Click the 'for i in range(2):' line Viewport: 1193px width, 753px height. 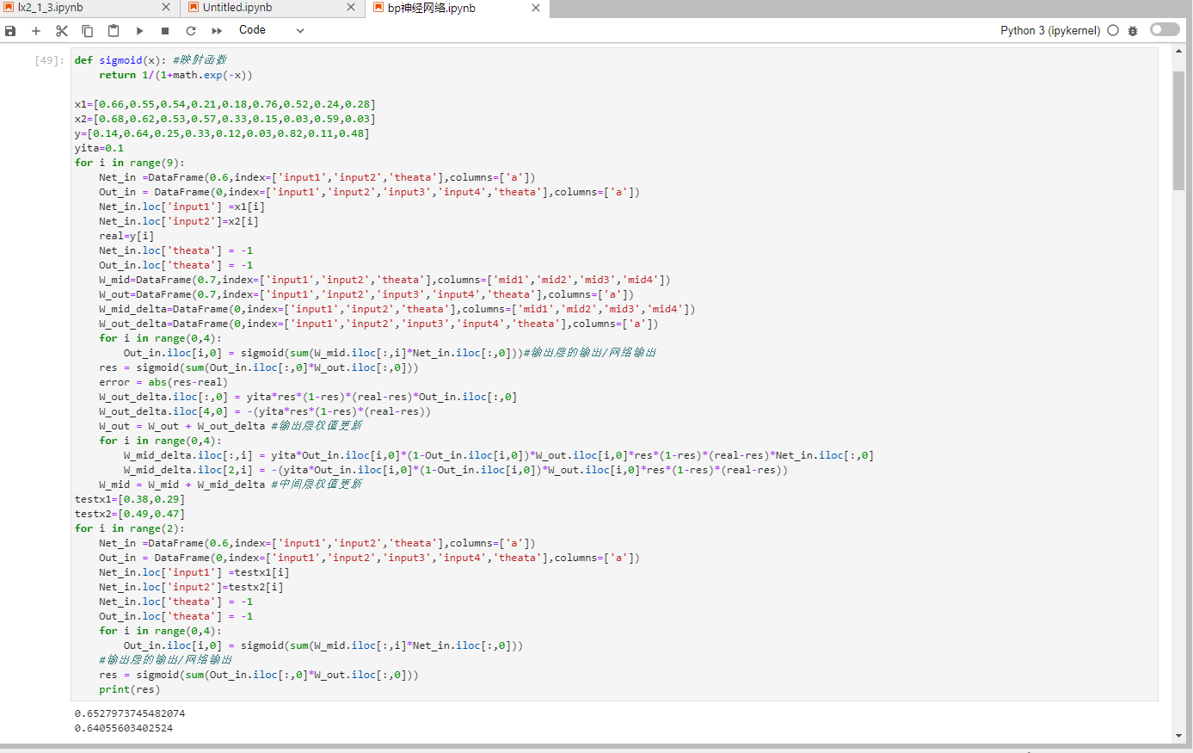[x=130, y=528]
